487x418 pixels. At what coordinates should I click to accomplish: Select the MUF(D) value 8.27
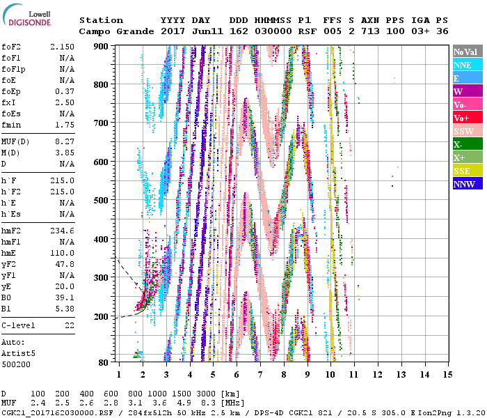point(64,141)
